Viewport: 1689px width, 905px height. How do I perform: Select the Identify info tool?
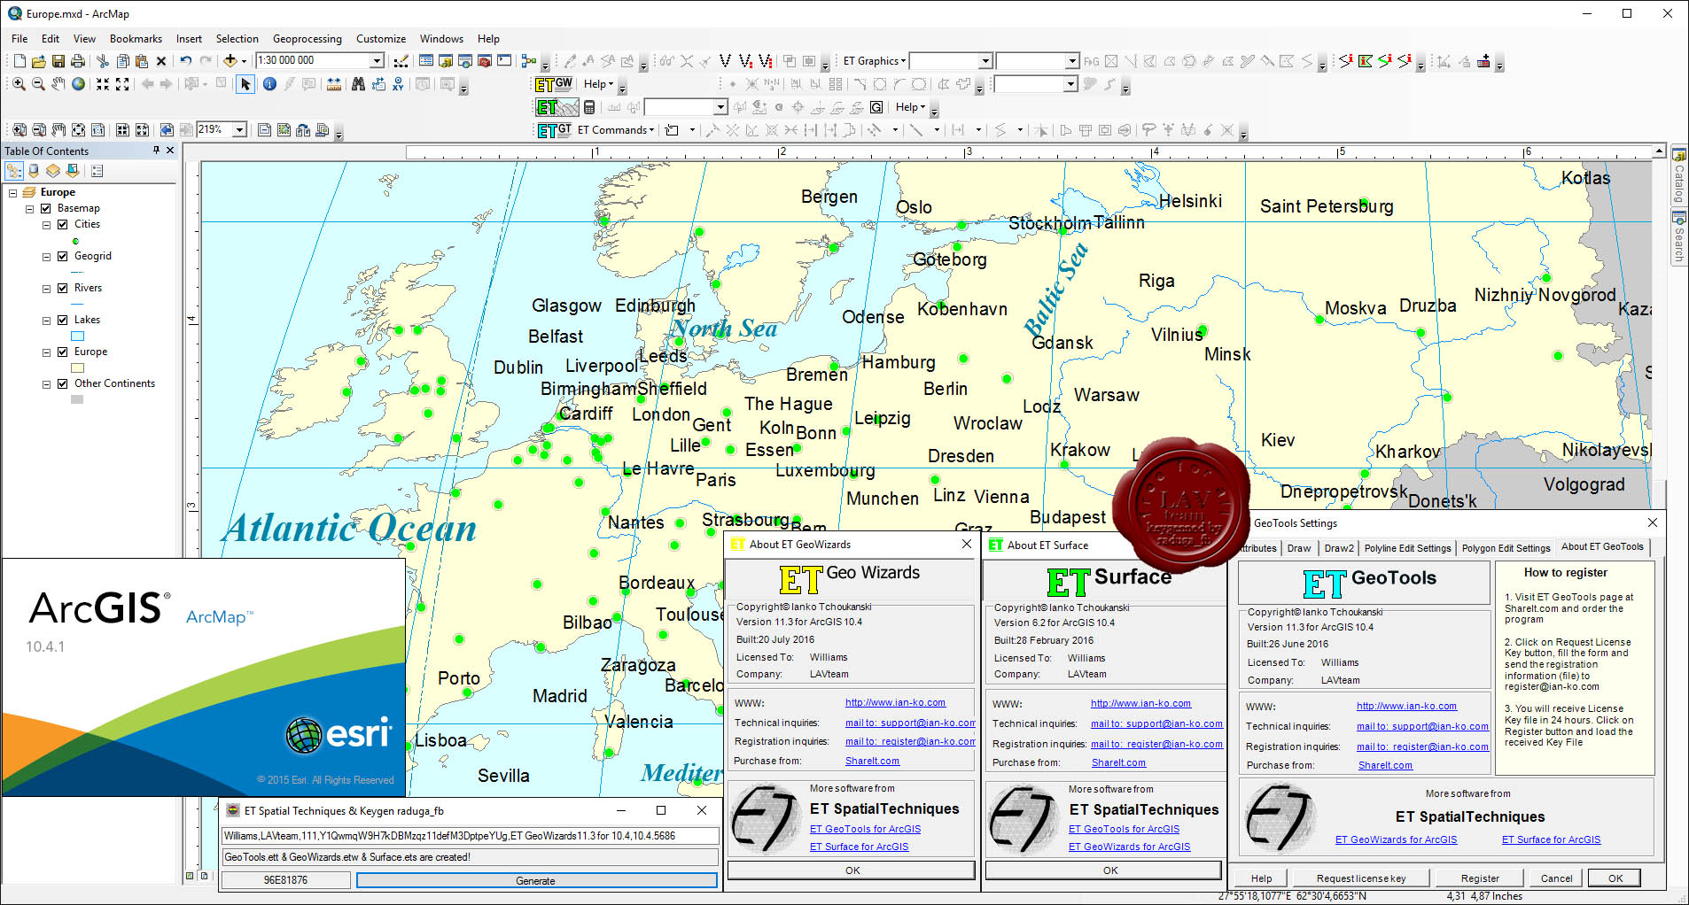point(269,84)
